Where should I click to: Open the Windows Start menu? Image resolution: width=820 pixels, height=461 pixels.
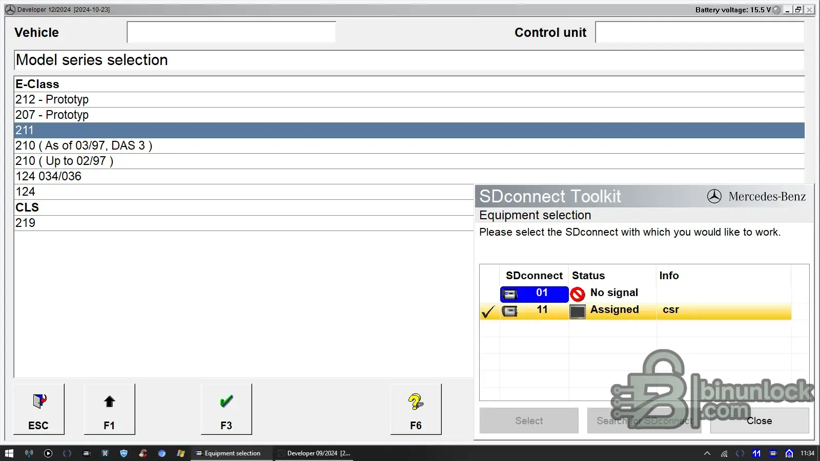tap(9, 453)
